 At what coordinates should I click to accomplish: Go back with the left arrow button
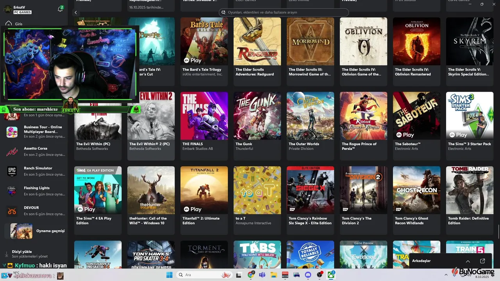[76, 12]
